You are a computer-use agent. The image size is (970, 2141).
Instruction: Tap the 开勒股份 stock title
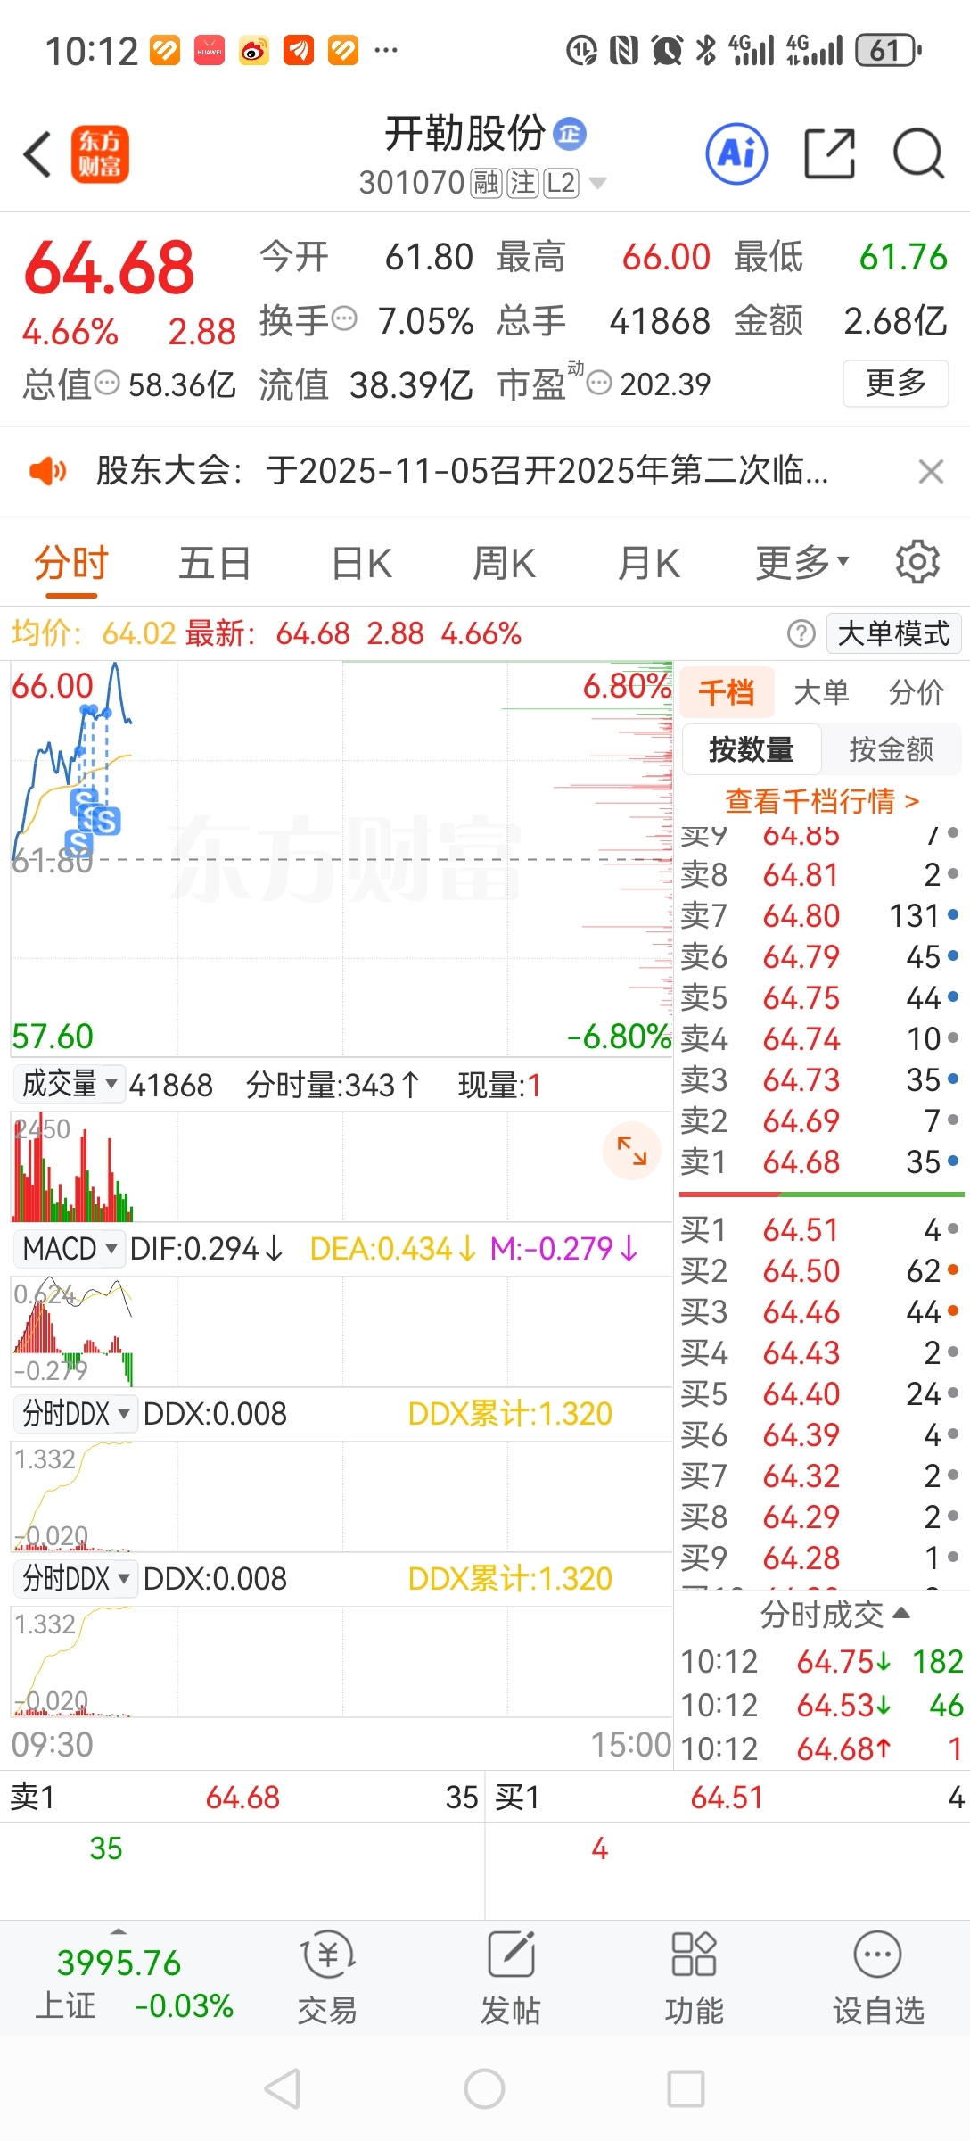pos(464,134)
